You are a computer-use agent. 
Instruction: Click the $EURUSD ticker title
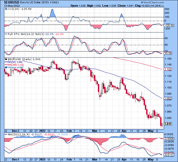[x=12, y=2]
